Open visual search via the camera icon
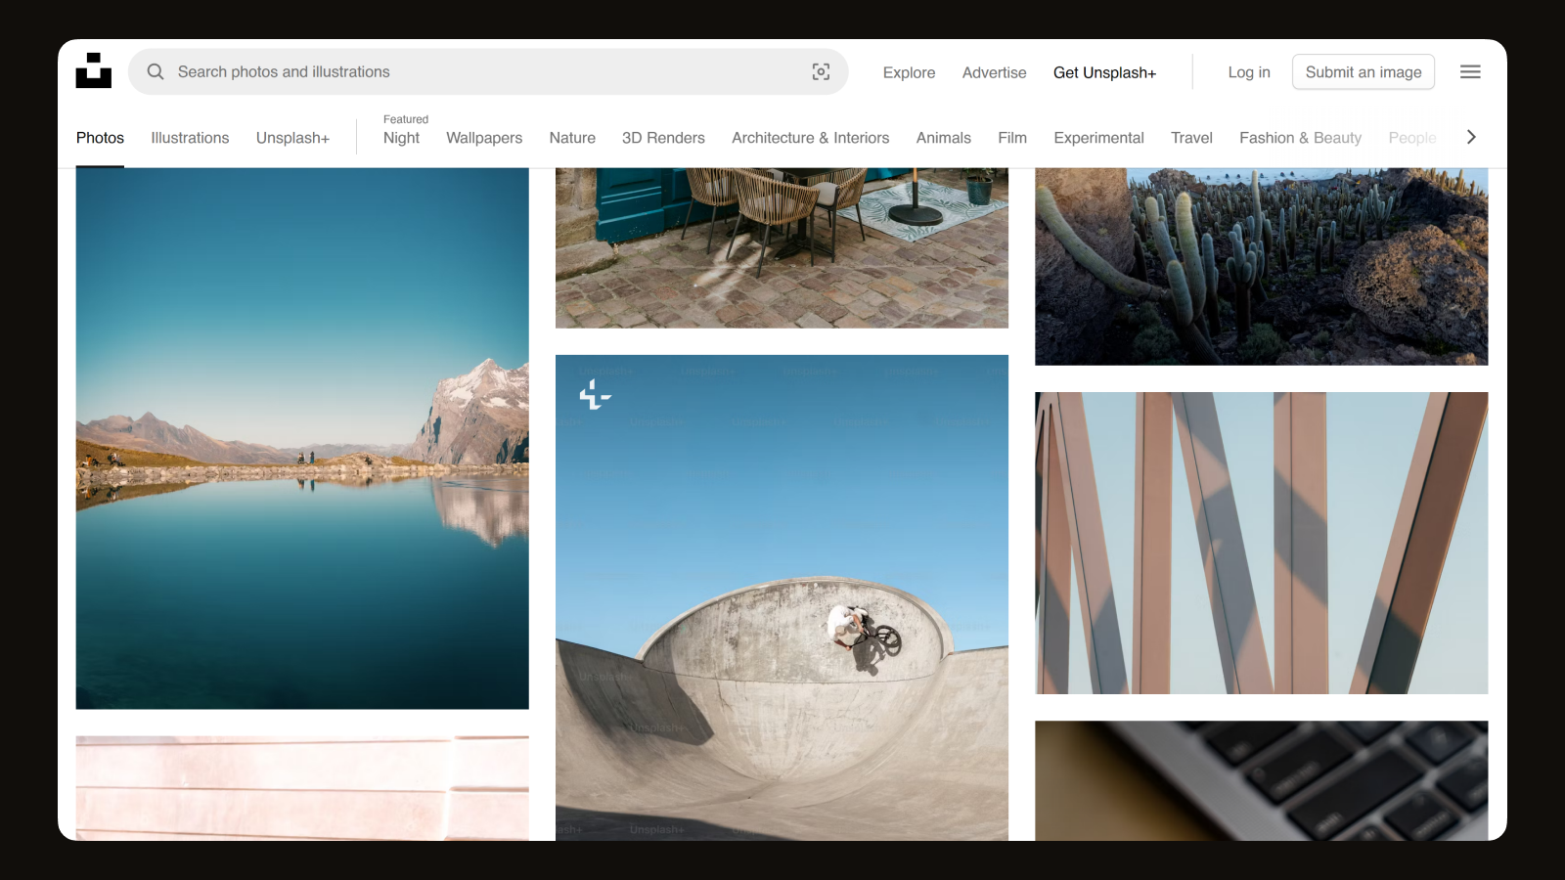This screenshot has width=1565, height=880. (821, 71)
